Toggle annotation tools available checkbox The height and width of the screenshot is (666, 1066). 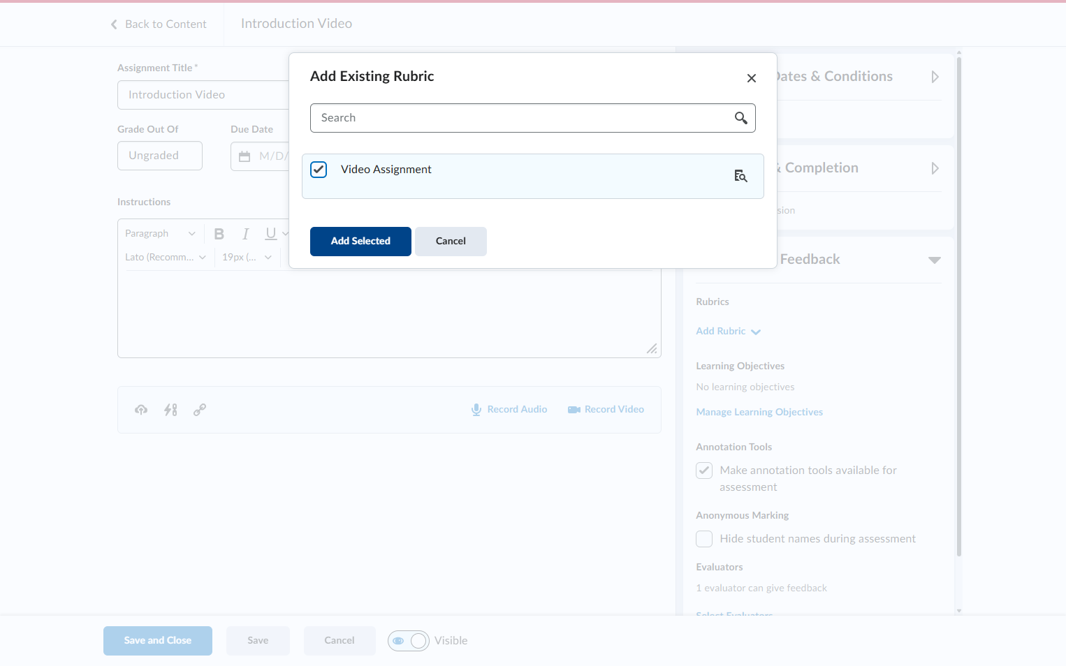[704, 471]
